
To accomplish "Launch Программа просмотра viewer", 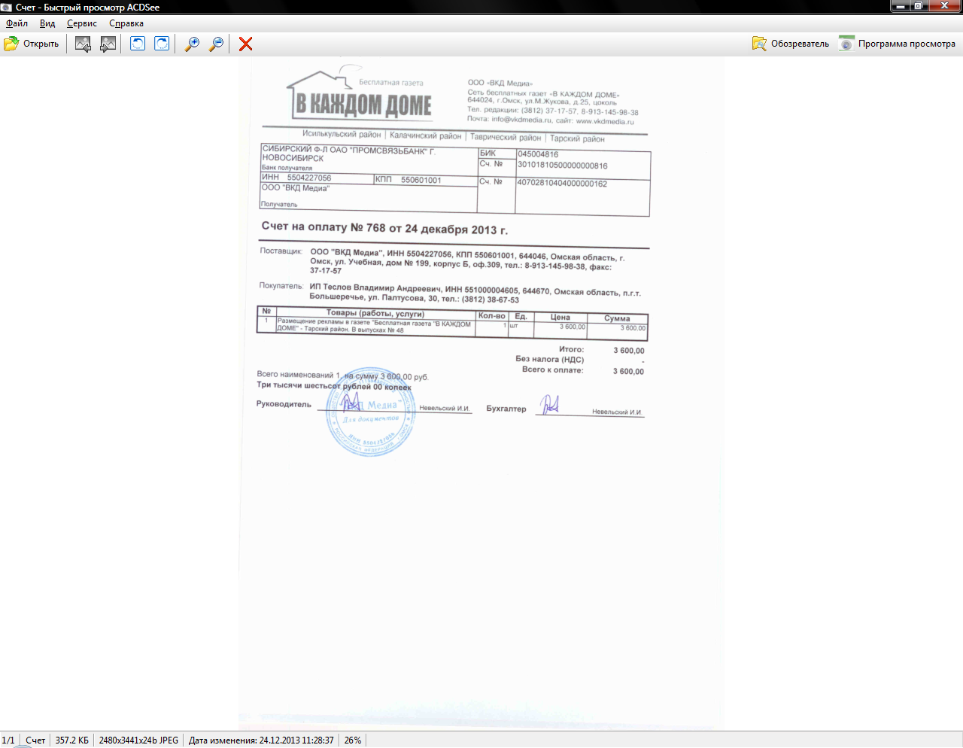I will point(898,44).
